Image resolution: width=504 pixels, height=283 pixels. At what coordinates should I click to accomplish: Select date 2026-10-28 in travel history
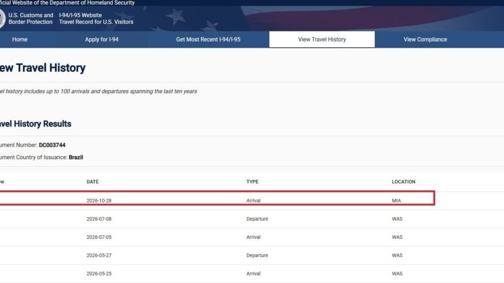coord(99,201)
